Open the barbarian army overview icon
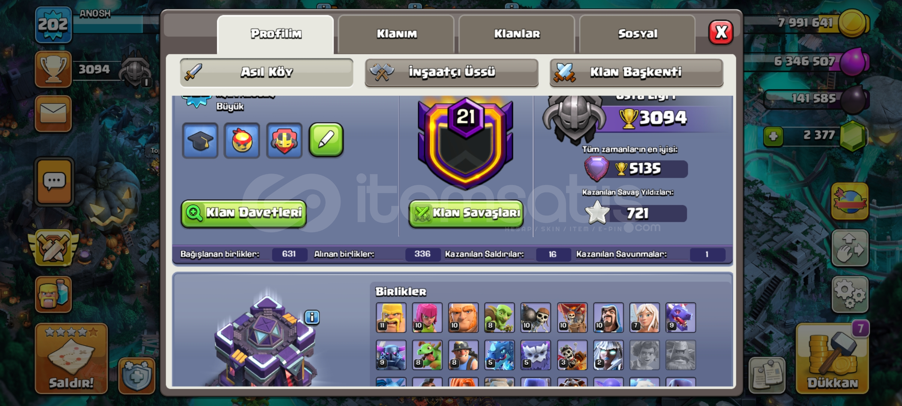Viewport: 902px width, 406px height. click(53, 294)
